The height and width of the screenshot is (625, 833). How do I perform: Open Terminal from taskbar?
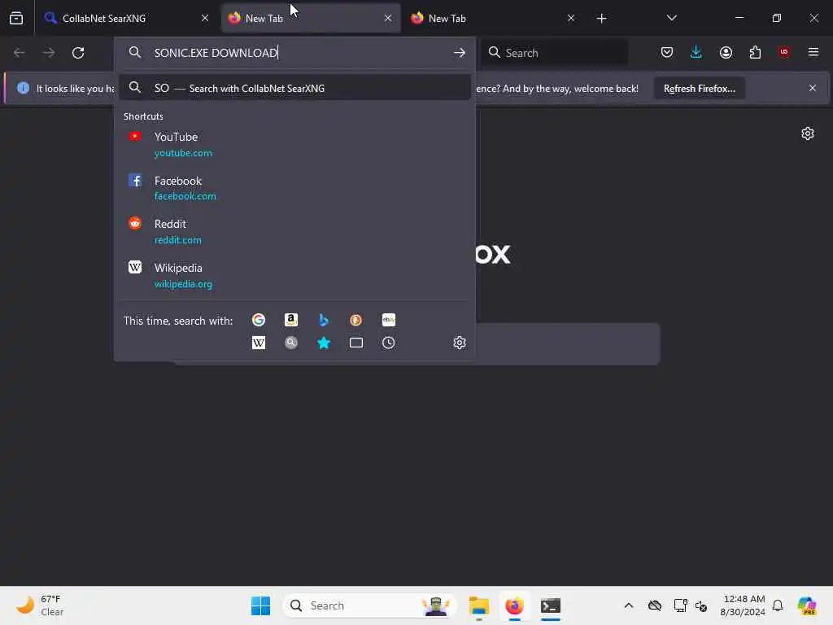point(551,605)
